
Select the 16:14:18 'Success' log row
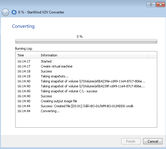tap(86, 71)
